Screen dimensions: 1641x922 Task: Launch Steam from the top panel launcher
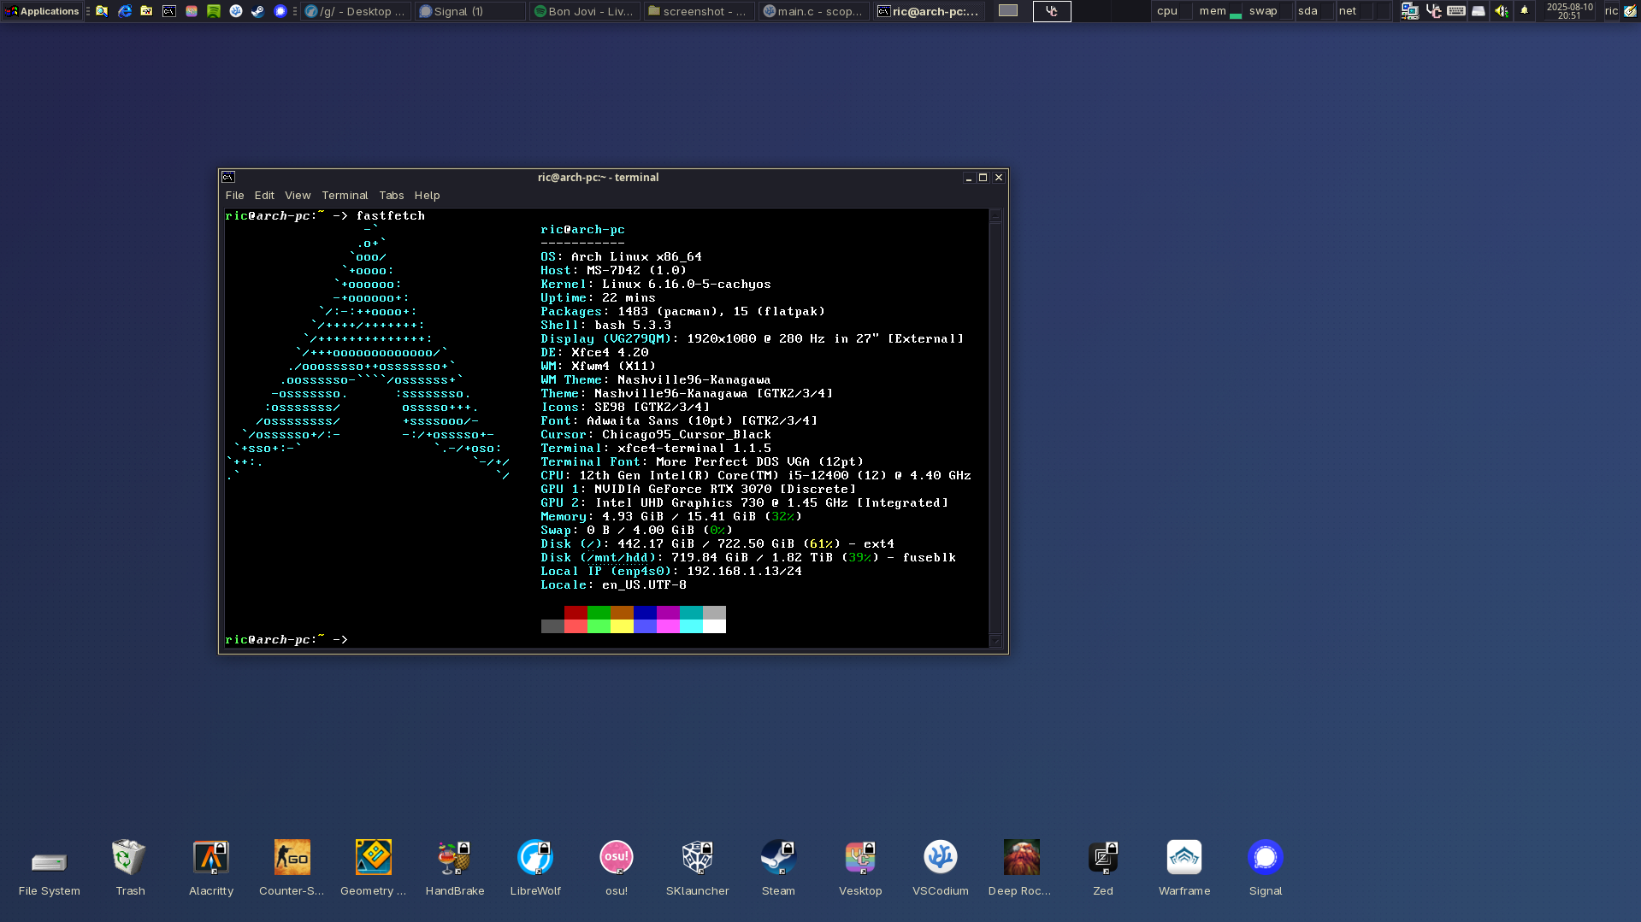[x=258, y=11]
